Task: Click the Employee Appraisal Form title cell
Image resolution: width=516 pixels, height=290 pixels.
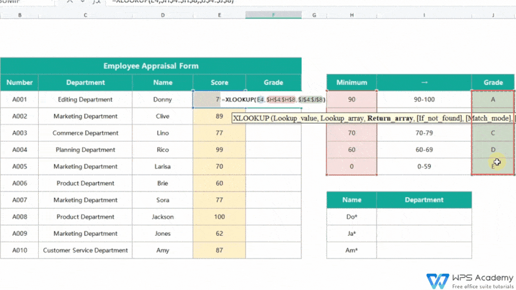Action: pos(150,66)
